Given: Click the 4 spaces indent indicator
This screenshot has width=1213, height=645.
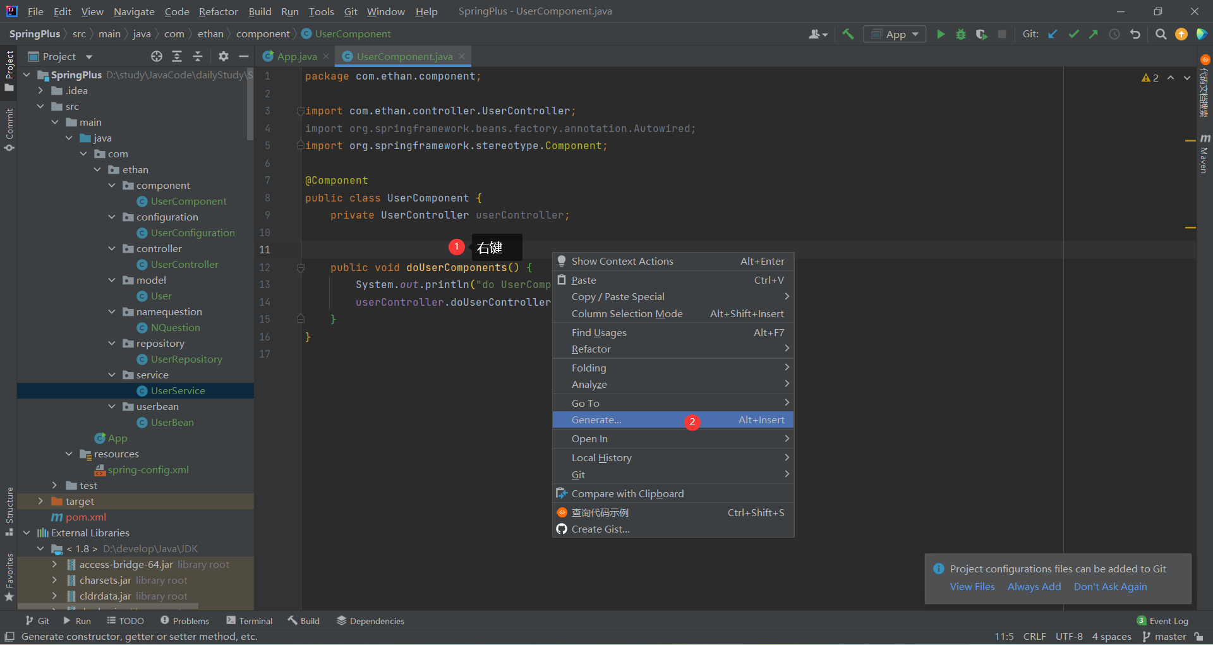Looking at the screenshot, I should click(1111, 637).
